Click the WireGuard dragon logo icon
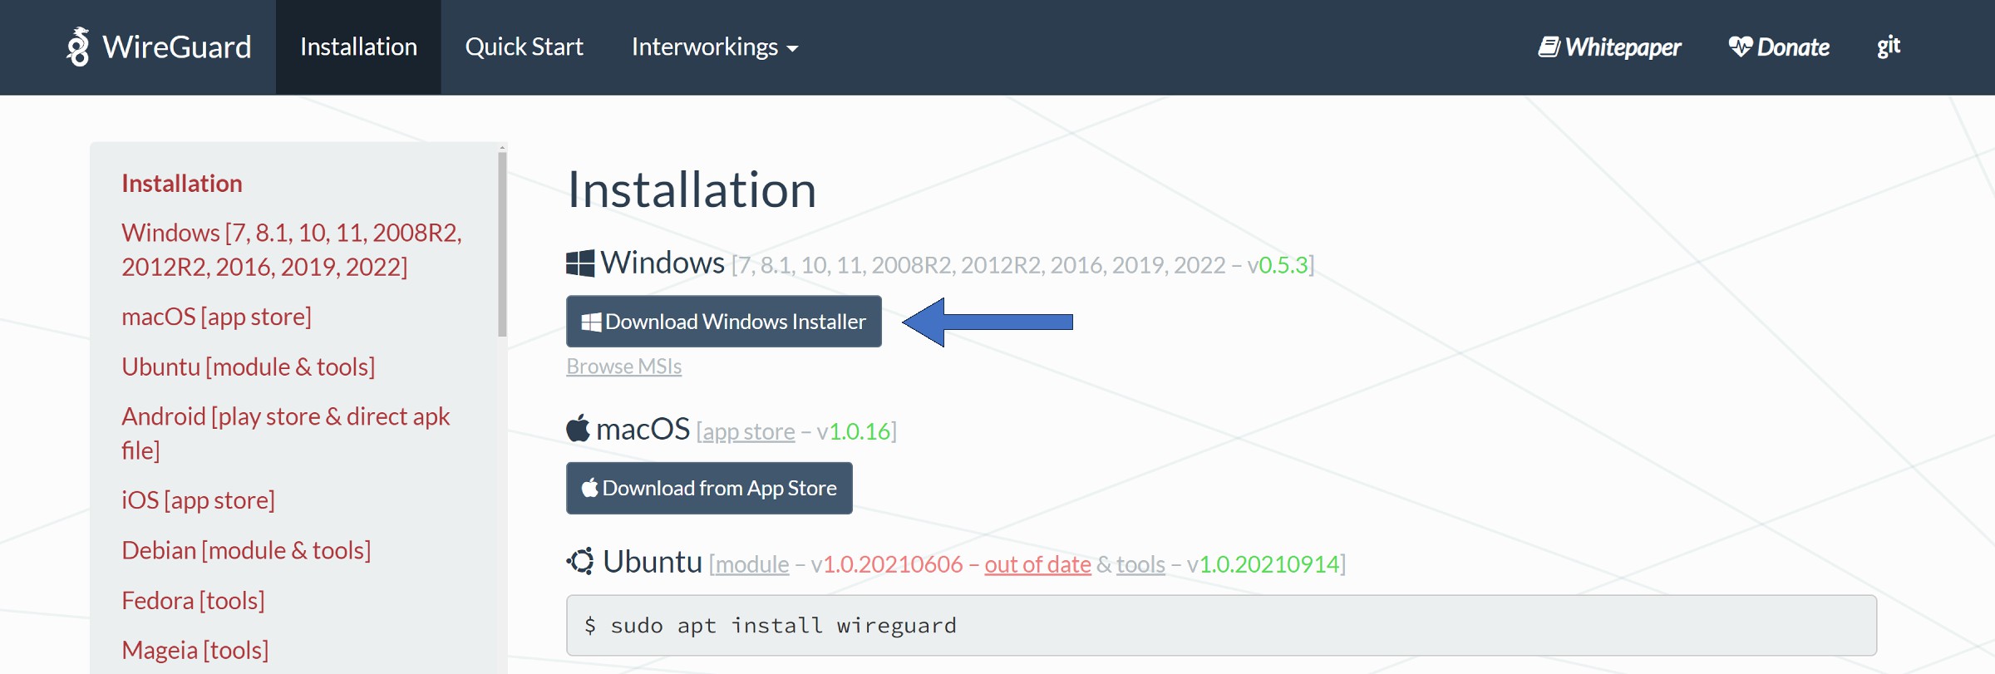Screen dimensions: 1995x674 [x=78, y=47]
